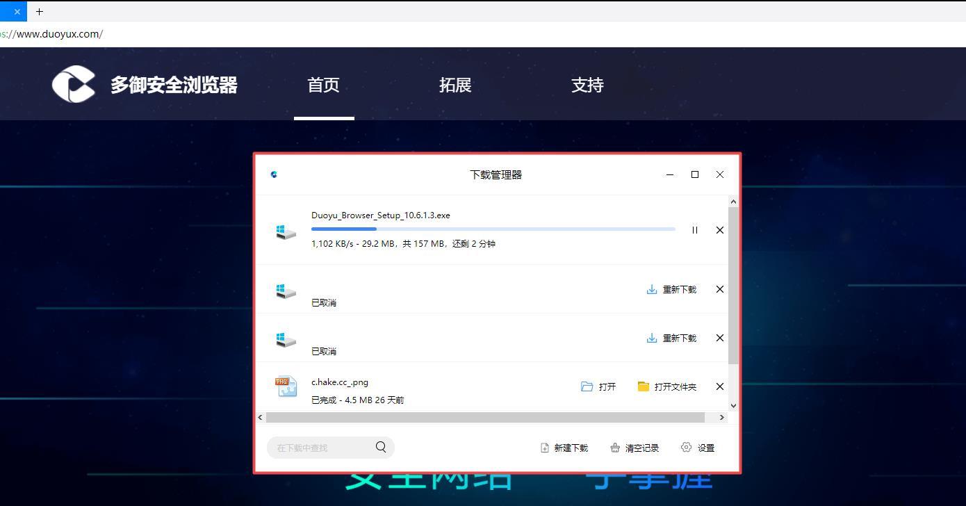Minimize the 下载管理器 window
Image resolution: width=966 pixels, height=506 pixels.
click(x=670, y=174)
